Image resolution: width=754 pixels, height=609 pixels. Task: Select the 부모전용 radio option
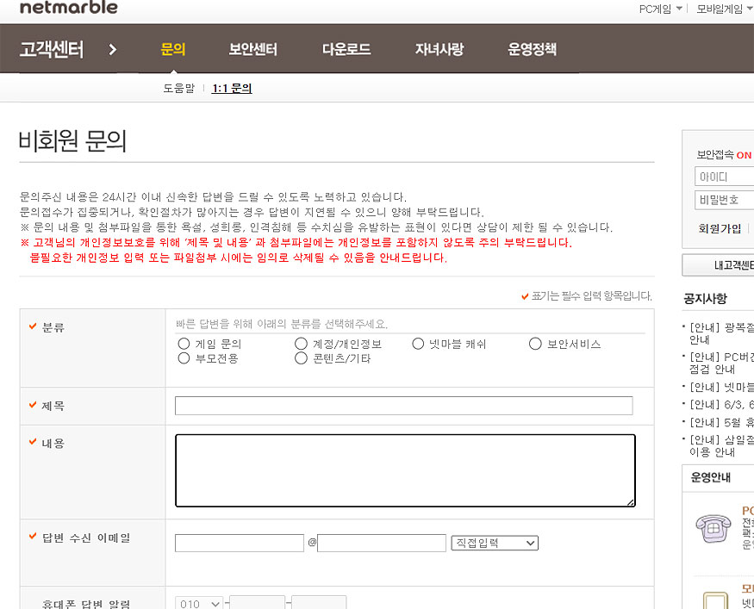click(184, 357)
